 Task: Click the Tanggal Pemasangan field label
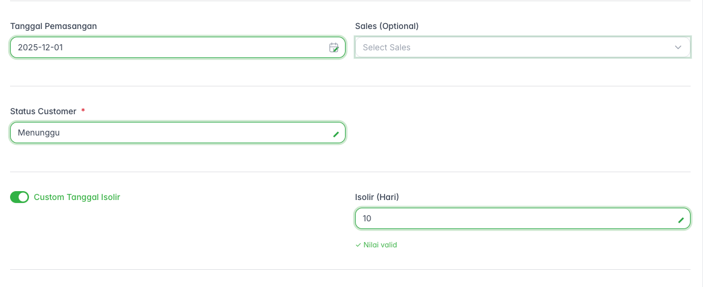[54, 26]
